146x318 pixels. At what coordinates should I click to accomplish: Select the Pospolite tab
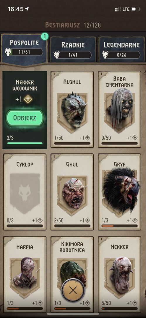[x=24, y=49]
